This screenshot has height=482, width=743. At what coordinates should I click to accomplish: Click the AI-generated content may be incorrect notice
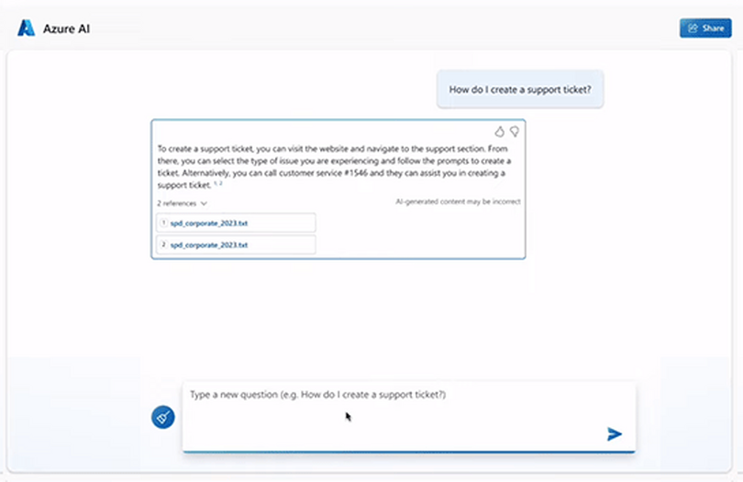tap(458, 202)
